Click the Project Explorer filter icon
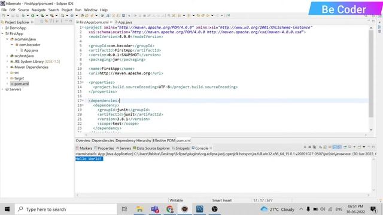383x215 pixels. [x=51, y=21]
